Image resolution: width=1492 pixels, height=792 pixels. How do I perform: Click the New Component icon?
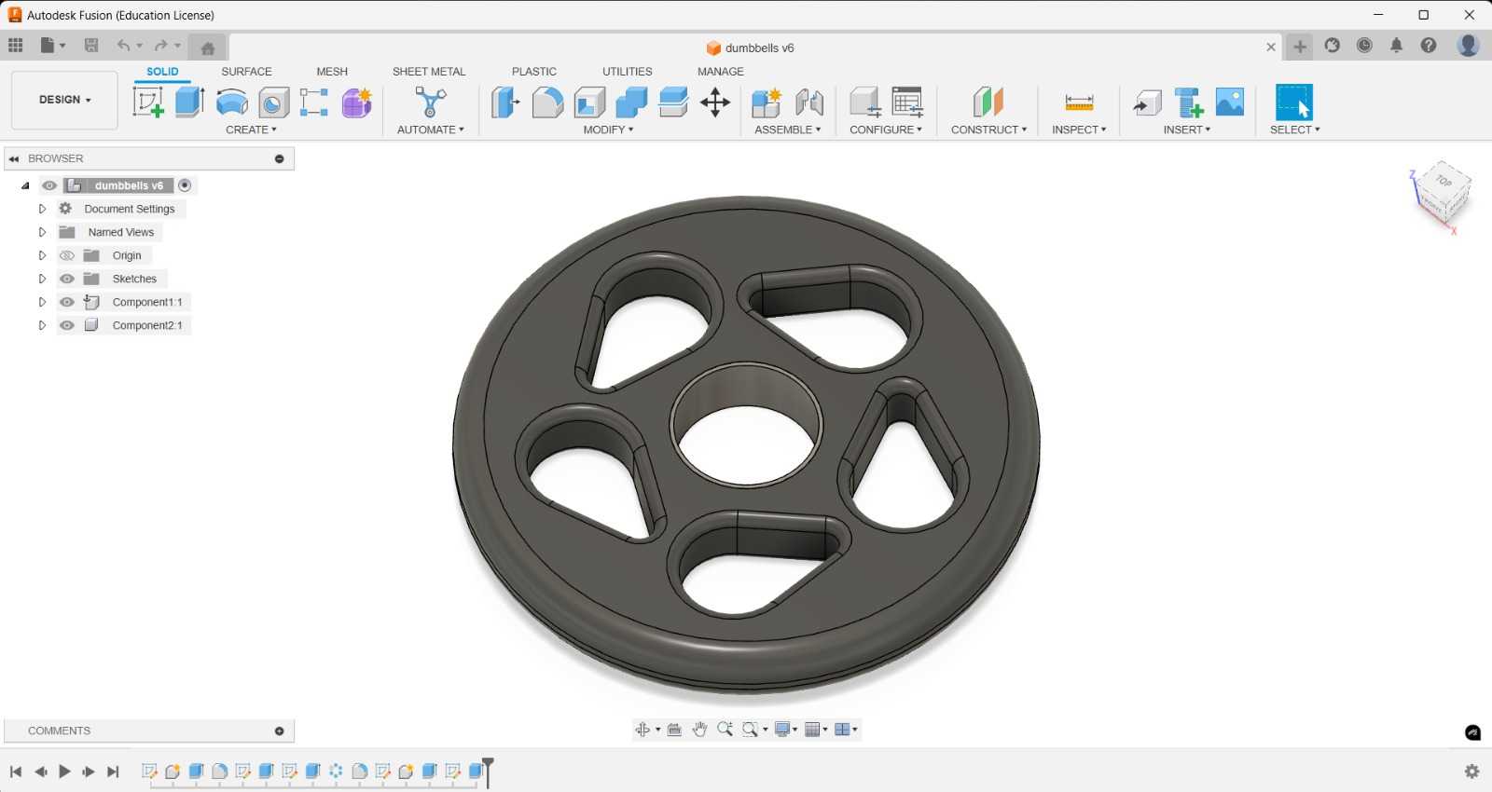pyautogui.click(x=767, y=102)
